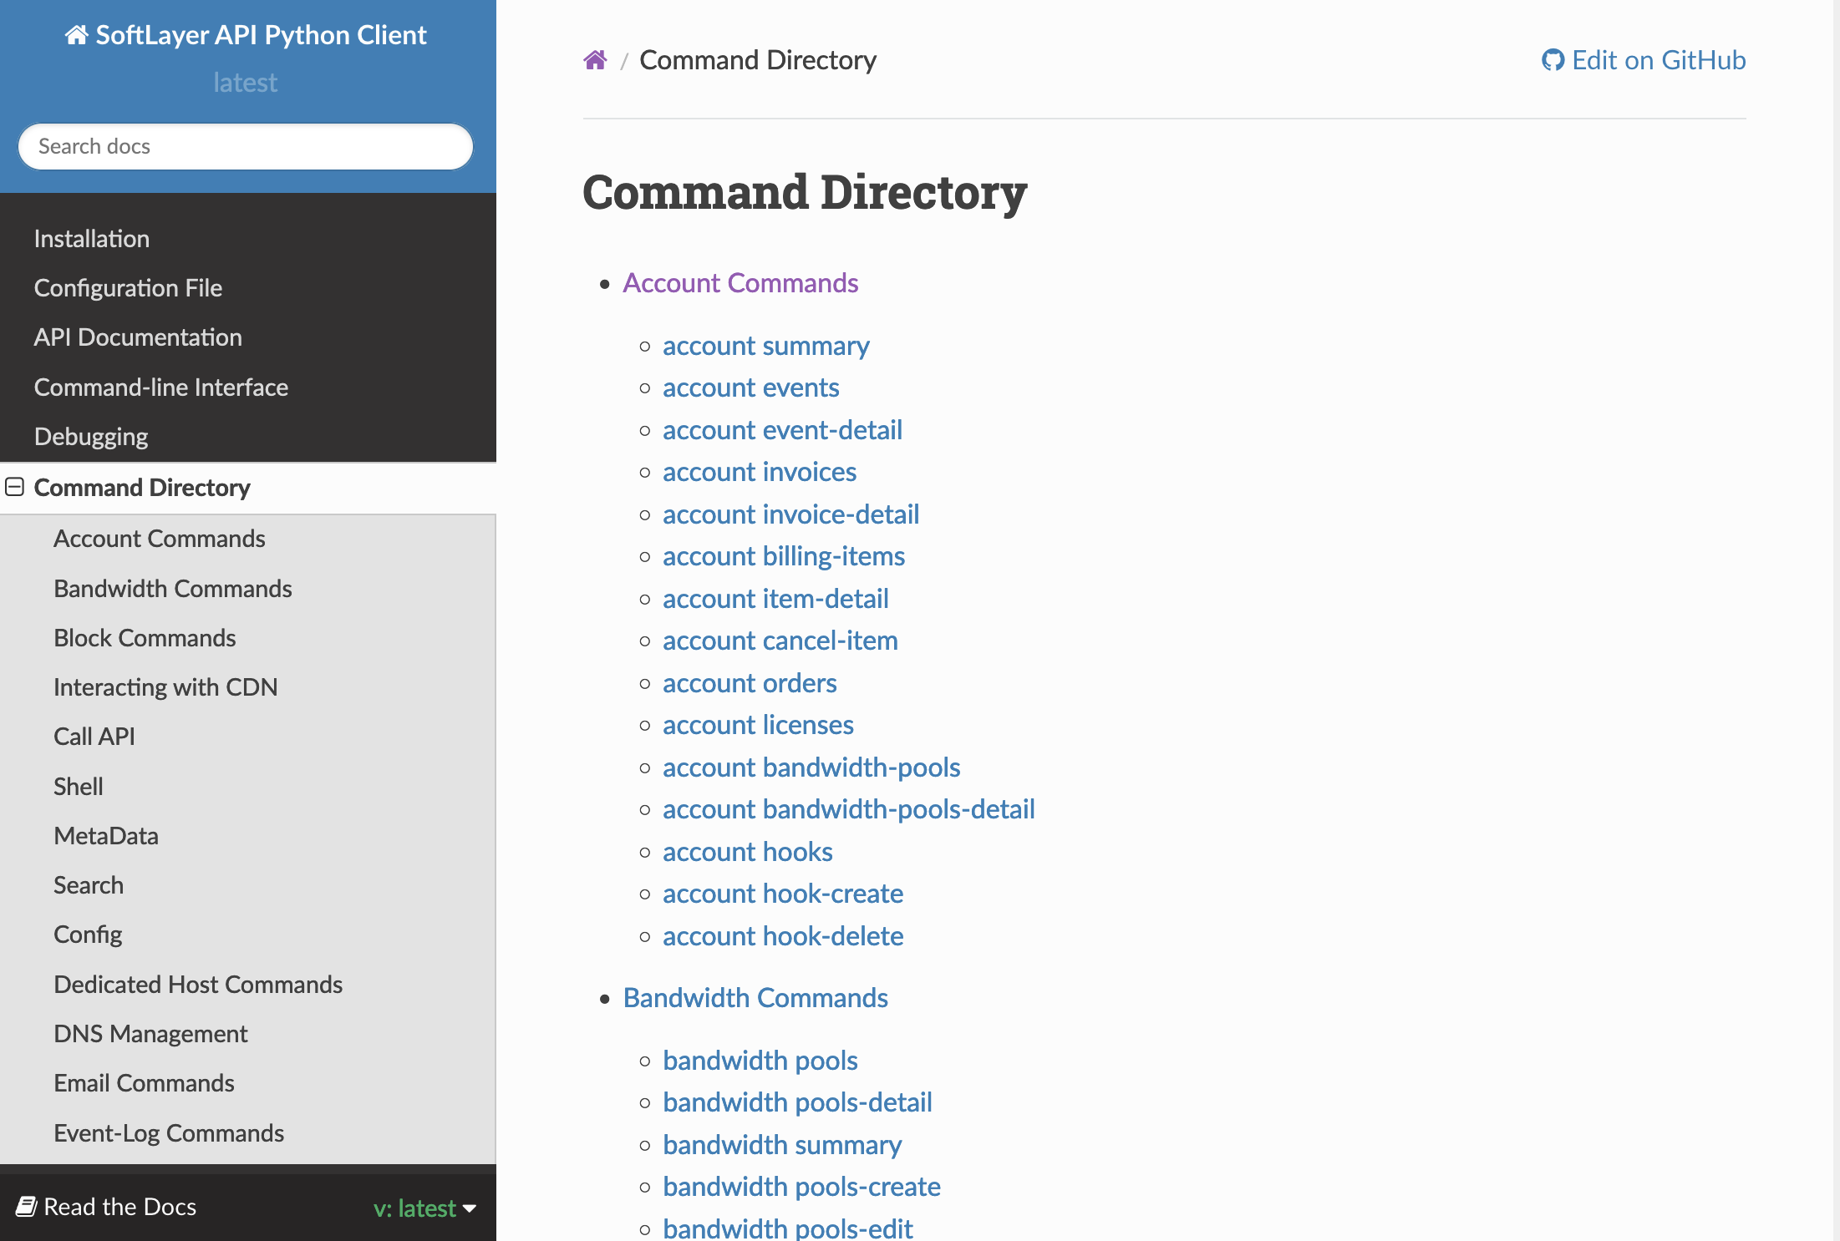Collapse Command Directory using the minus icon
Viewport: 1840px width, 1241px height.
(x=14, y=487)
